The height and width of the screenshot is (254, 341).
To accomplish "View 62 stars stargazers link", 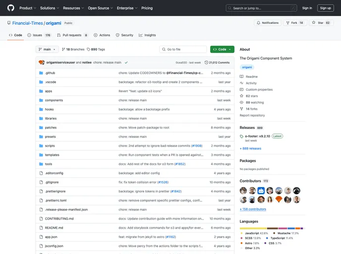I will (x=252, y=96).
